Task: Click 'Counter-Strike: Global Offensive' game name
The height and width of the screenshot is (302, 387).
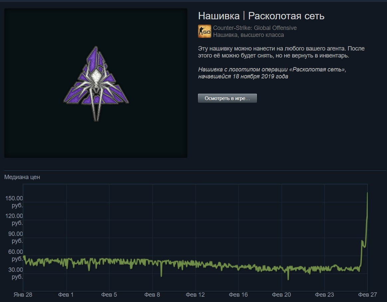Action: pos(255,28)
